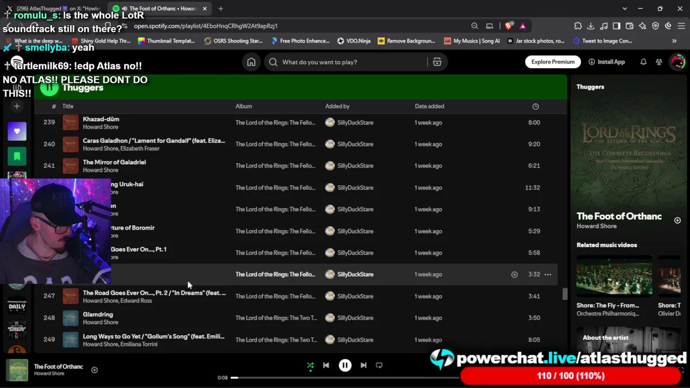The height and width of the screenshot is (388, 690).
Task: Close The Foot of Orthanc Spotify tab
Action: 205,9
